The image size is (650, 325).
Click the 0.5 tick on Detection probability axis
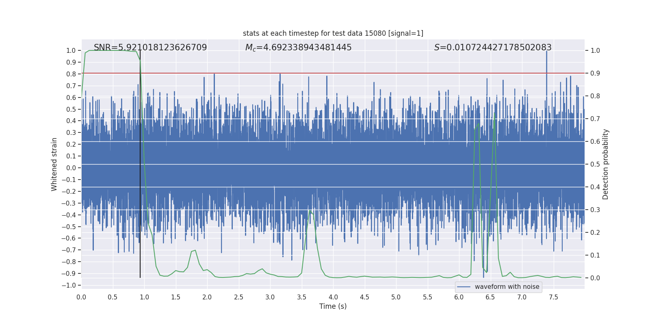pyautogui.click(x=595, y=165)
